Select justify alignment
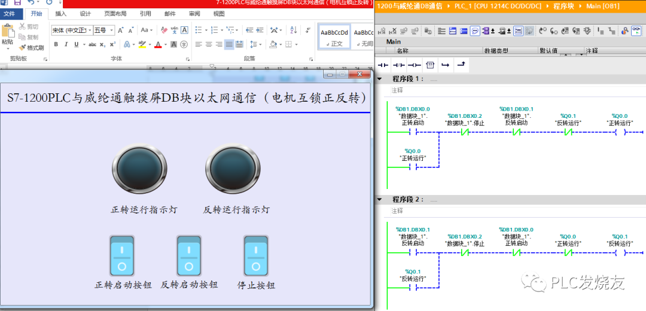 [229, 44]
